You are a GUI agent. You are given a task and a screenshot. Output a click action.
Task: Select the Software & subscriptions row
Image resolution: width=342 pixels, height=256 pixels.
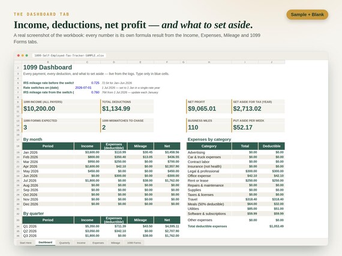236,213
